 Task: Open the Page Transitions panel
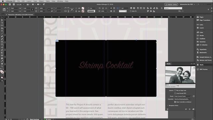203,20
